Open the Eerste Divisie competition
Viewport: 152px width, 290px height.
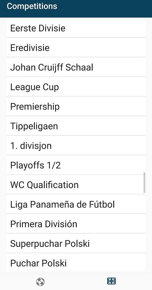coord(76,29)
